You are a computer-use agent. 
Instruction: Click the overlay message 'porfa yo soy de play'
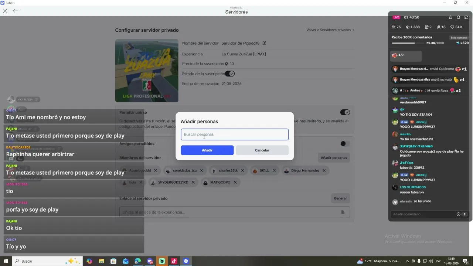pyautogui.click(x=32, y=209)
